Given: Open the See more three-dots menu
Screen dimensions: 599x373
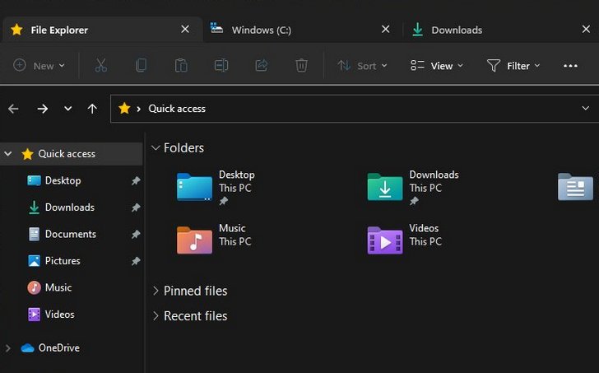Looking at the screenshot, I should 570,66.
